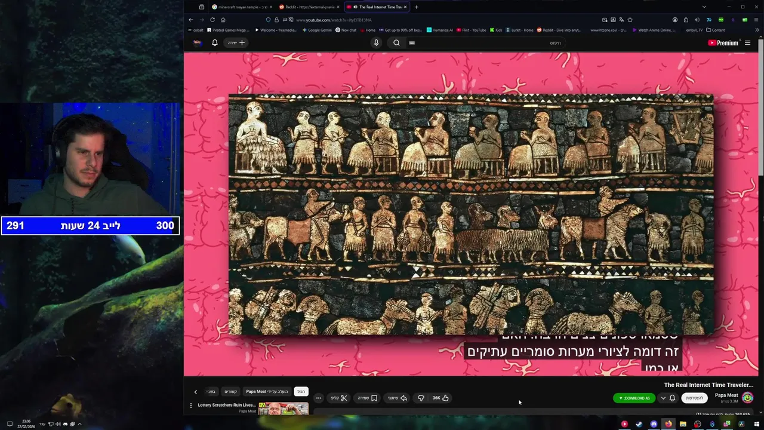Image resolution: width=764 pixels, height=430 pixels.
Task: Bookmark this page with star icon
Action: click(630, 20)
